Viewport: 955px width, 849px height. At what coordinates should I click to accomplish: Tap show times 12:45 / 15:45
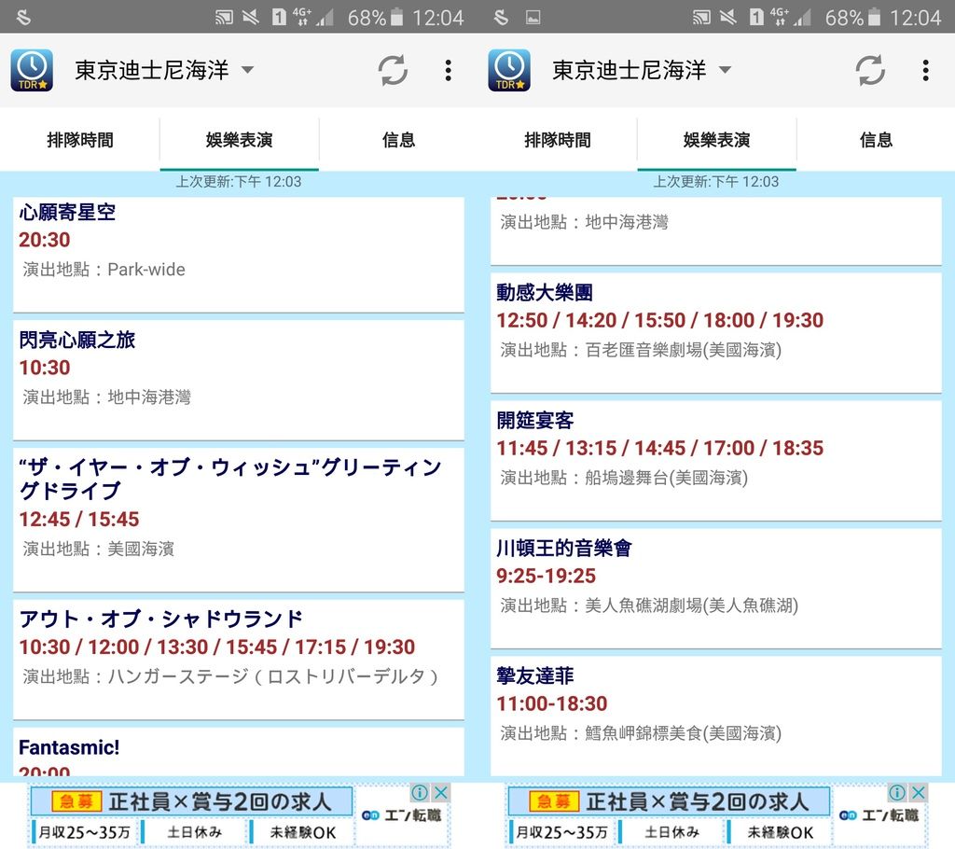[x=79, y=520]
